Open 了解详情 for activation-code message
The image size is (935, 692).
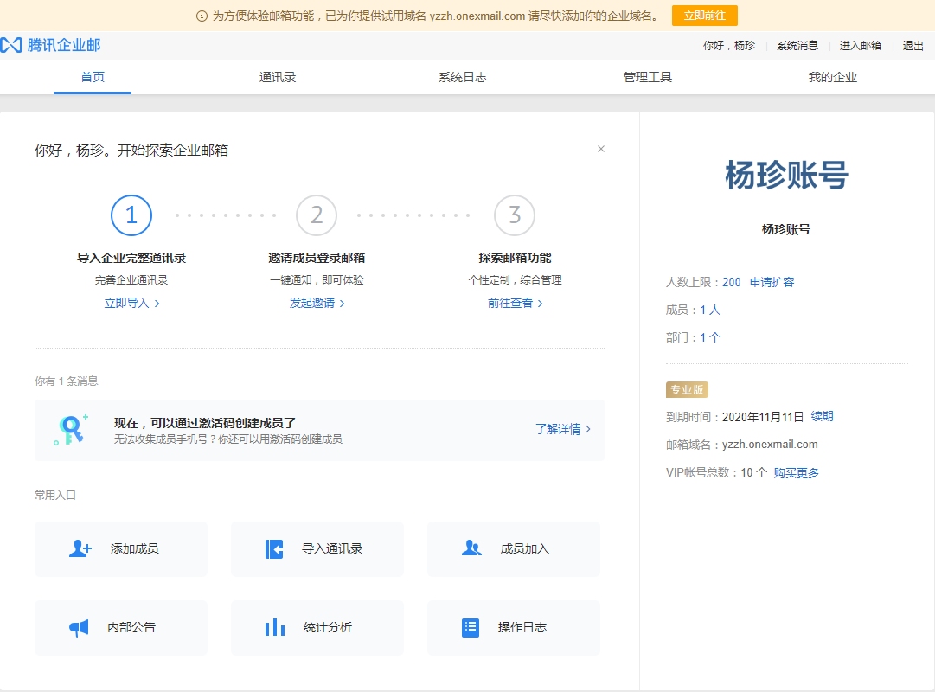(x=558, y=429)
